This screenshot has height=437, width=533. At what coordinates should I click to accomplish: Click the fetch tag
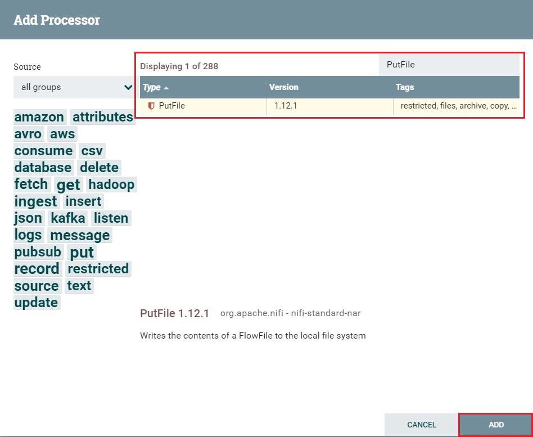click(31, 184)
